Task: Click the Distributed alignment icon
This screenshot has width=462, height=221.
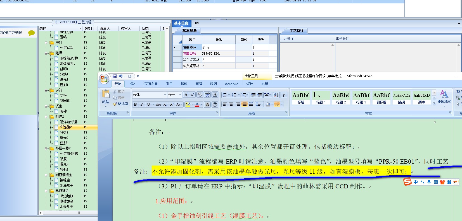Action: point(251,104)
